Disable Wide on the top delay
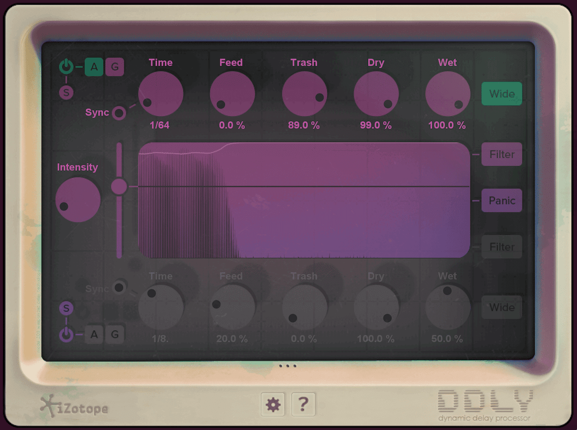 pos(502,94)
